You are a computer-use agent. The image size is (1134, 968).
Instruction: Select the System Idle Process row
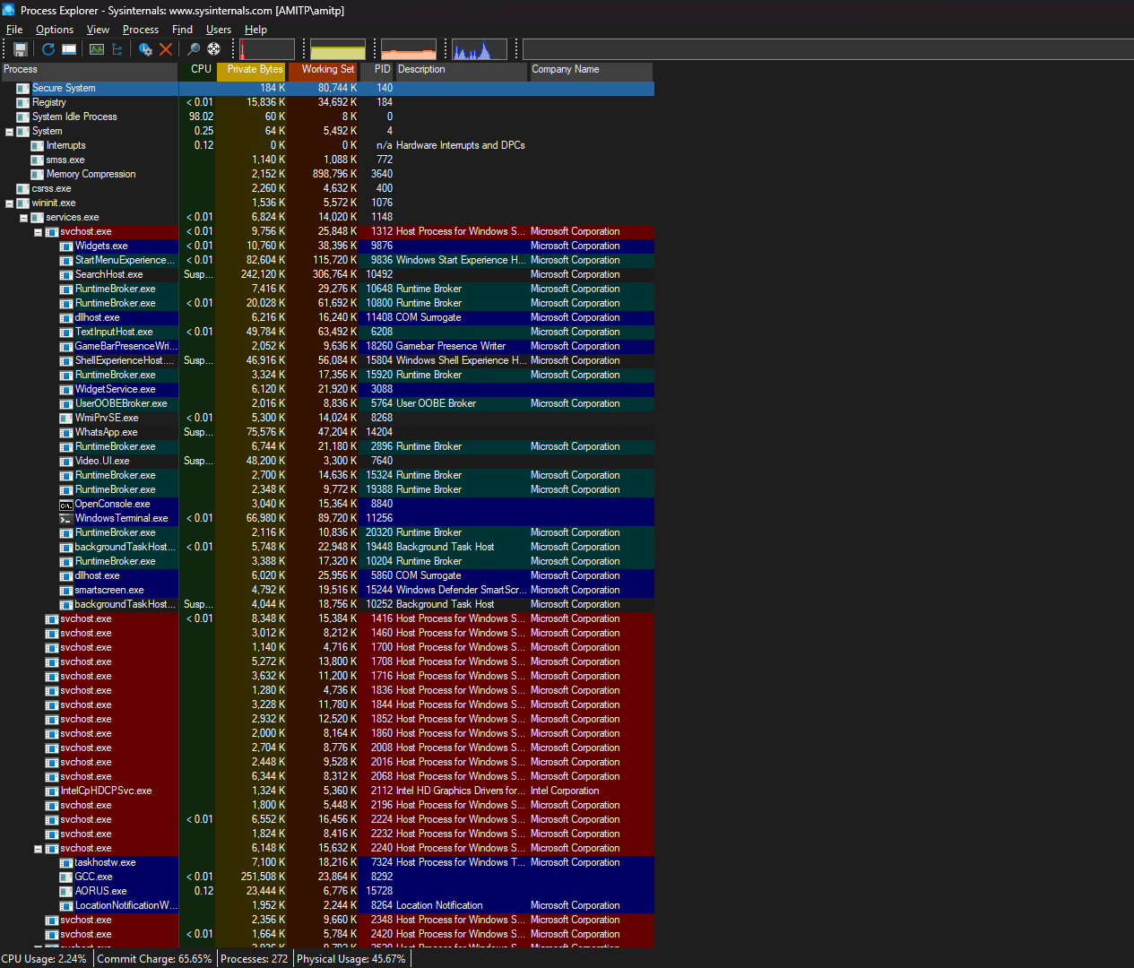[74, 117]
